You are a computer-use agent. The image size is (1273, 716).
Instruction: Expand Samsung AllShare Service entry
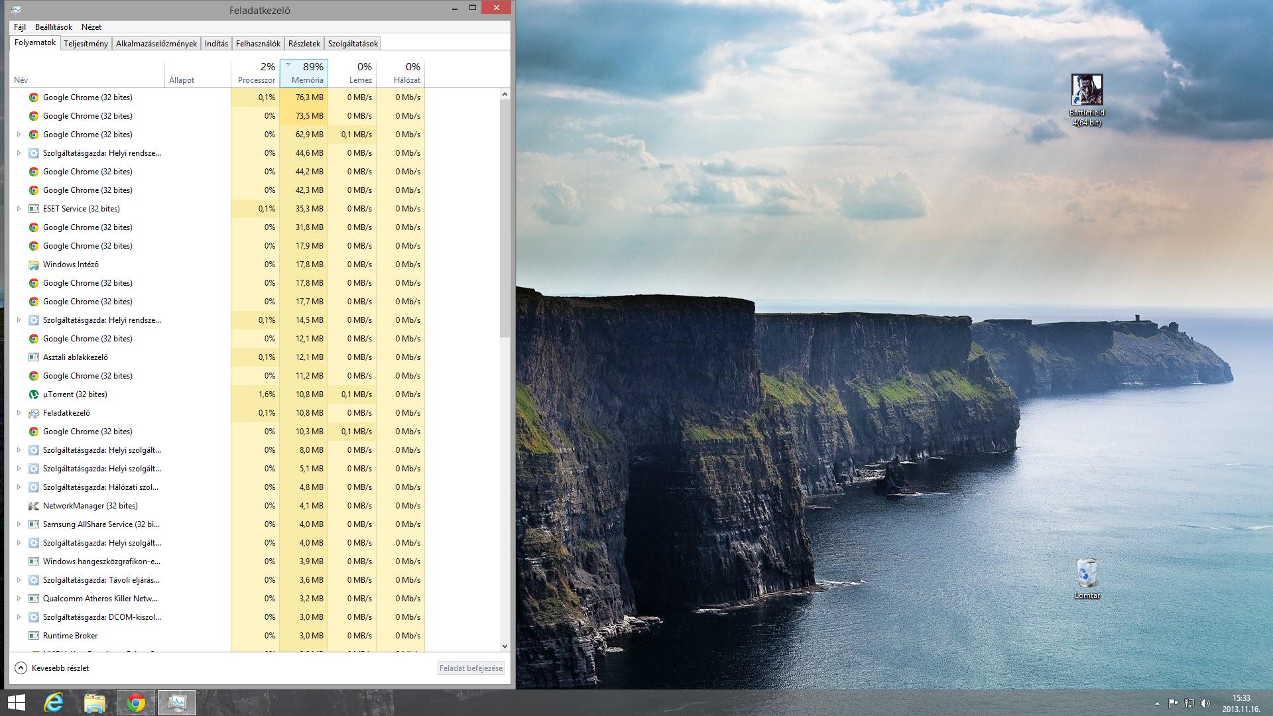(x=19, y=524)
